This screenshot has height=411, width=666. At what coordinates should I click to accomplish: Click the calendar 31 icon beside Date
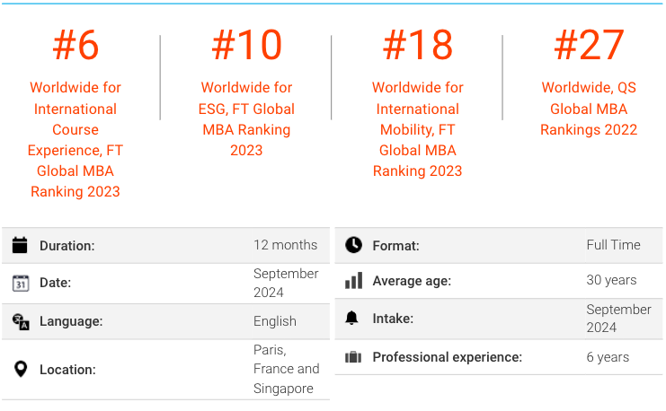[21, 283]
